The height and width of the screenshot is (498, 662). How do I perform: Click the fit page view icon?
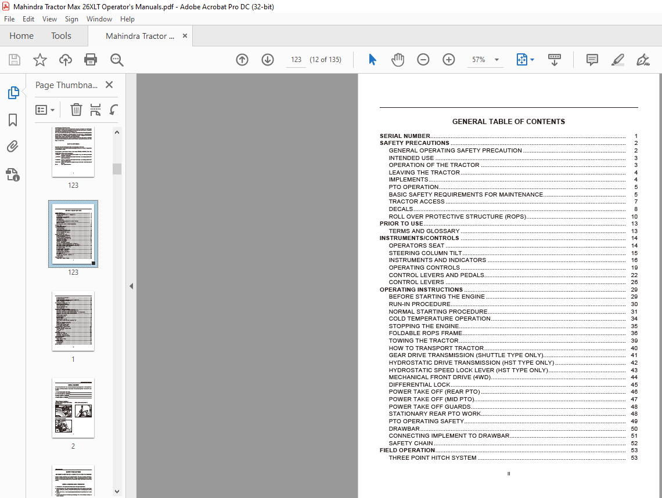(522, 60)
